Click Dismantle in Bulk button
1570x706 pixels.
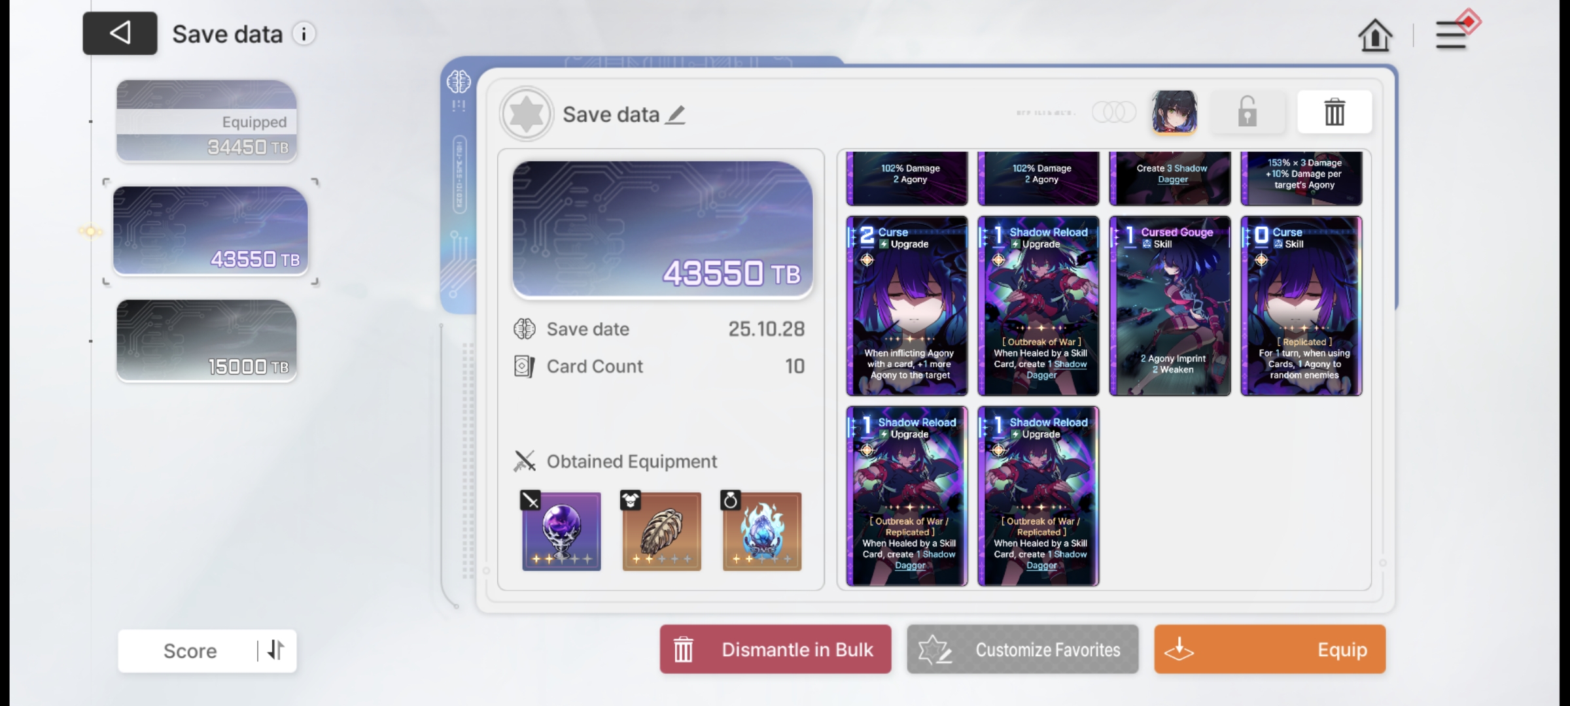tap(775, 650)
